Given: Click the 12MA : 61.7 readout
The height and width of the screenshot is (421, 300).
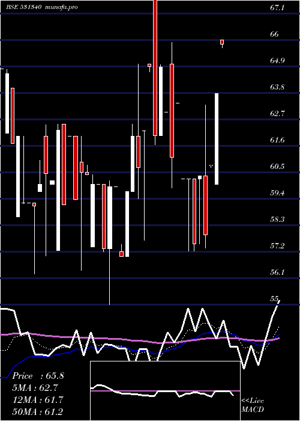Looking at the screenshot, I should 38,399.
